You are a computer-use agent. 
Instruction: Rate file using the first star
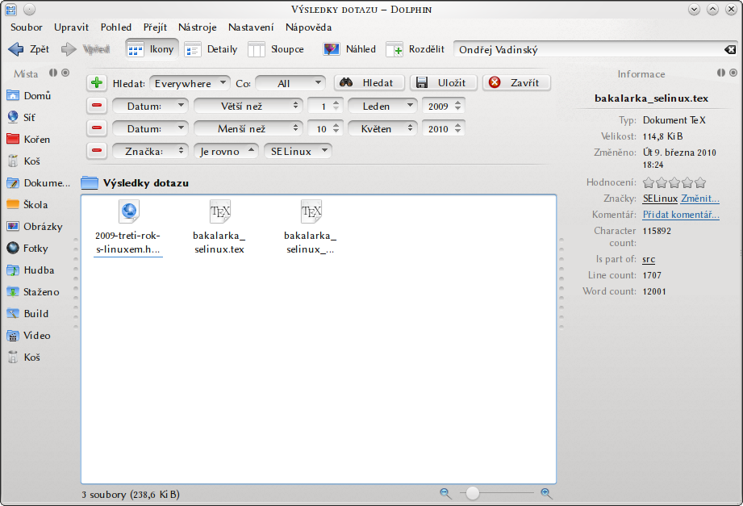pos(649,182)
